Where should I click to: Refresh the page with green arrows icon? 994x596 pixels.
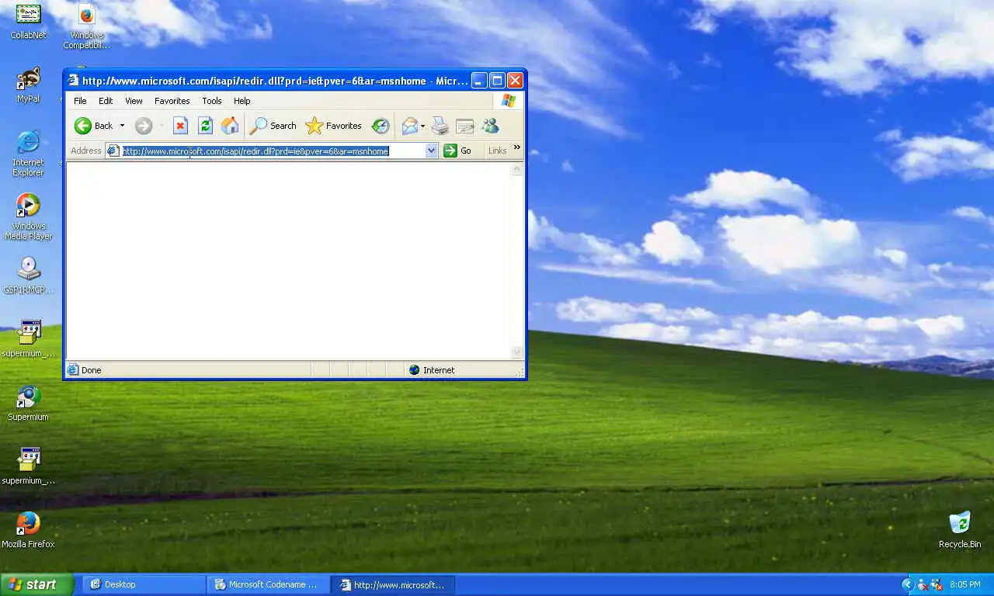tap(205, 126)
